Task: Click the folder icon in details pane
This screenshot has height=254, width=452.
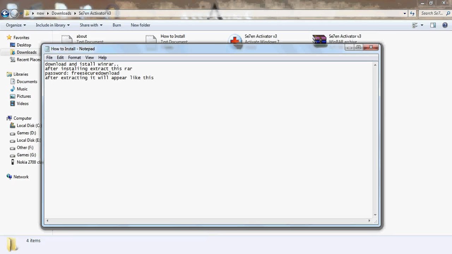Action: tap(12, 244)
